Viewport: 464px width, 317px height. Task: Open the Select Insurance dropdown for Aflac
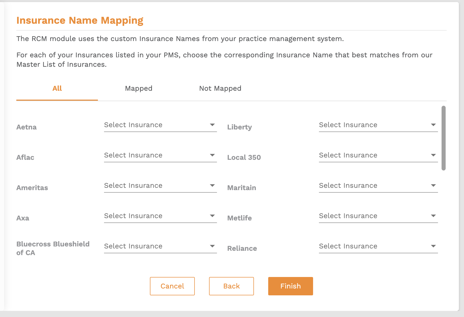click(160, 155)
